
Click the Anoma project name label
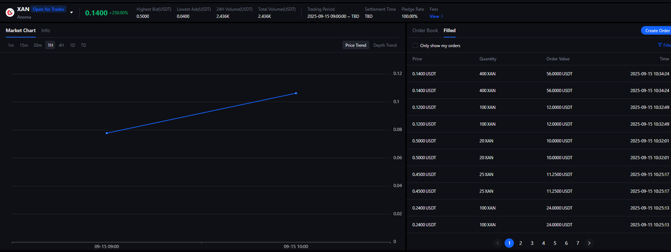tap(24, 17)
